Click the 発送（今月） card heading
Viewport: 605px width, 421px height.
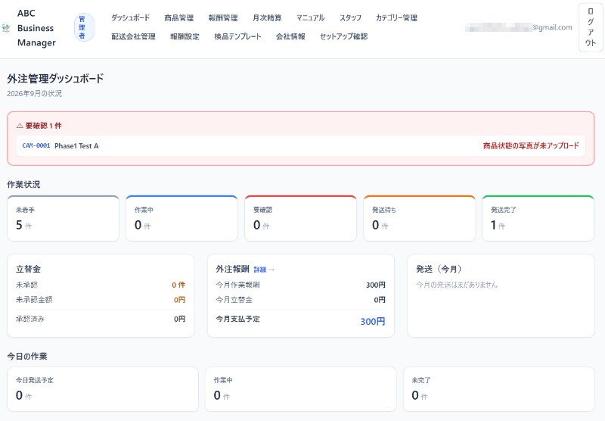[439, 270]
